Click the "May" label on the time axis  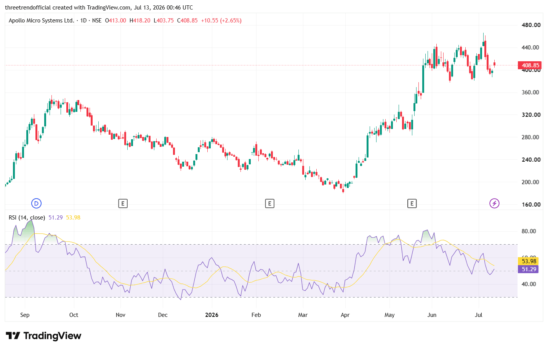pyautogui.click(x=389, y=315)
